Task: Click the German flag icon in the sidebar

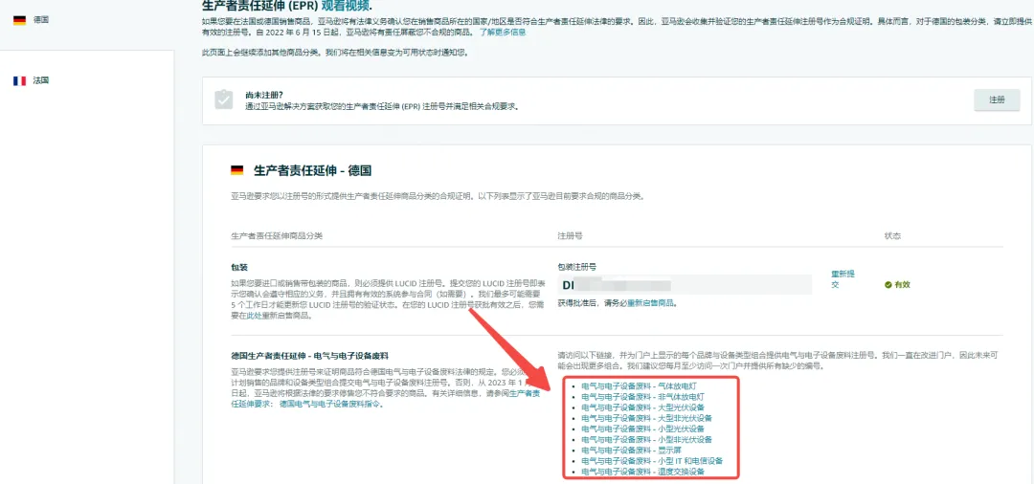Action: click(x=19, y=20)
